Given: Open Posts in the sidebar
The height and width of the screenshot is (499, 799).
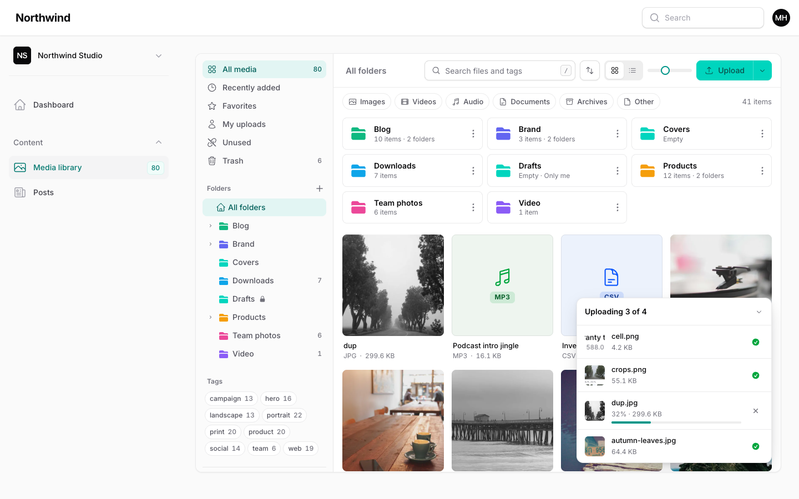Looking at the screenshot, I should pos(89,192).
